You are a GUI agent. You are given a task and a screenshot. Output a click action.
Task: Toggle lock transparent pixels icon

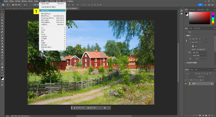click(x=191, y=80)
